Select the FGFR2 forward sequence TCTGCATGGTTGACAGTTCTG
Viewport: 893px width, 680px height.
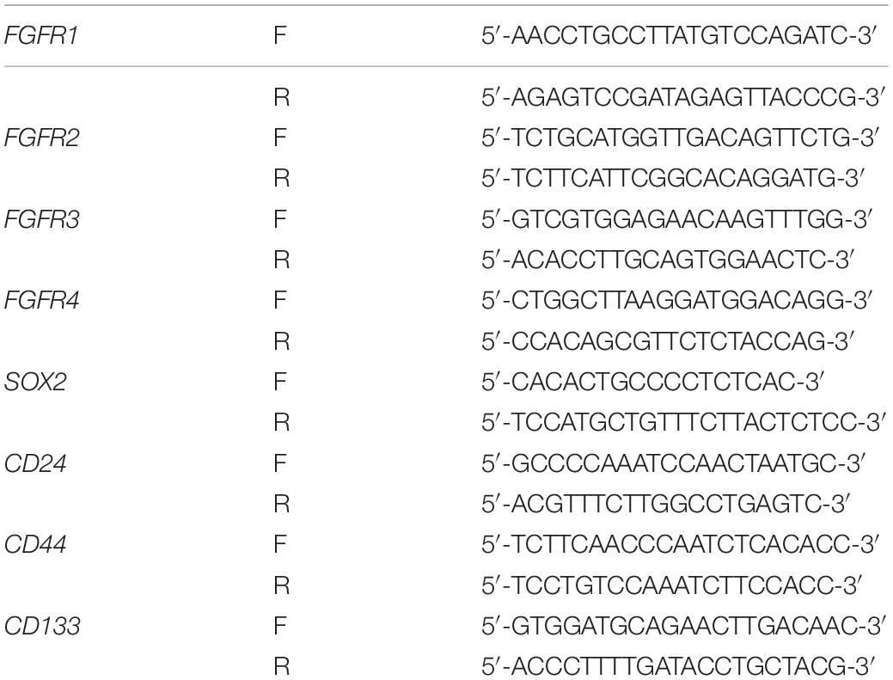point(680,138)
